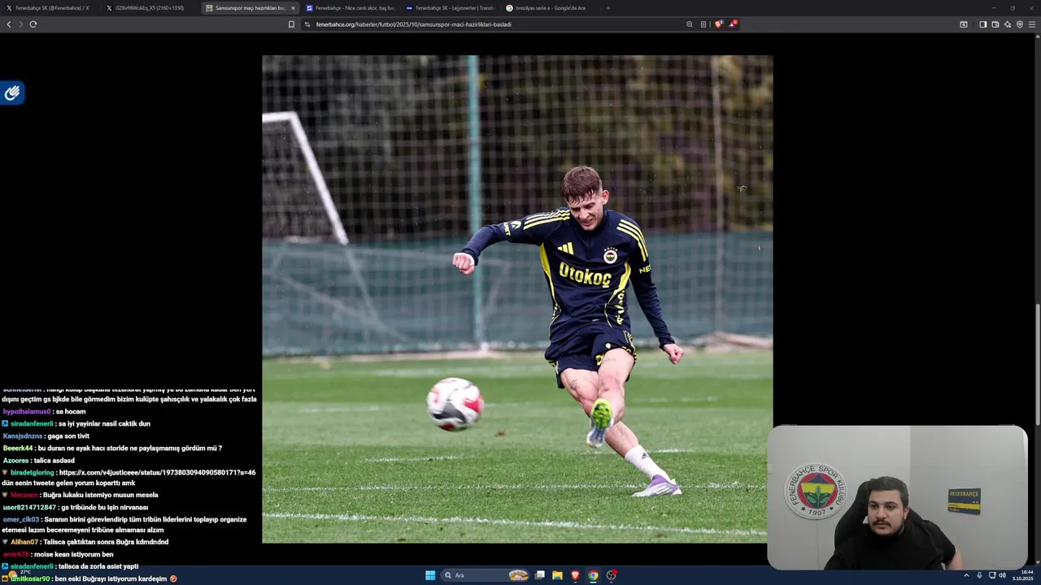The height and width of the screenshot is (585, 1041).
Task: Click chat username umitkosar90
Action: (x=30, y=578)
